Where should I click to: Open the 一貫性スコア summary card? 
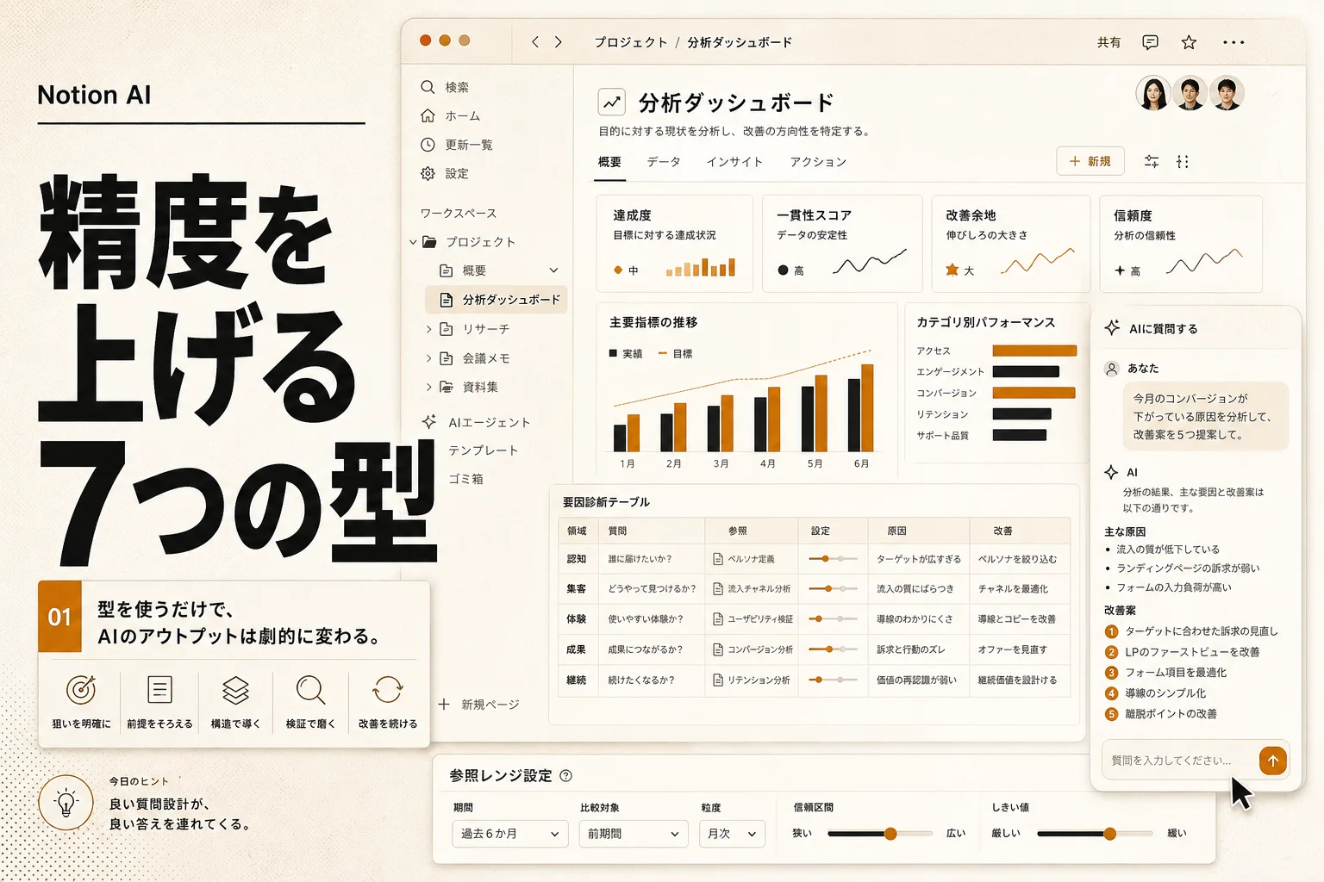coord(842,244)
